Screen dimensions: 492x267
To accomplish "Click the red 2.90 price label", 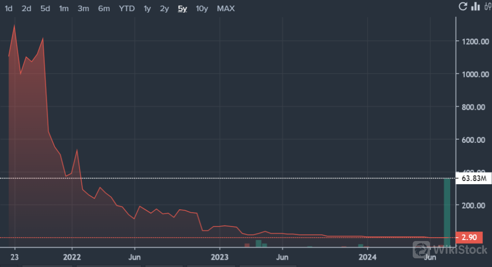I will tap(468, 238).
